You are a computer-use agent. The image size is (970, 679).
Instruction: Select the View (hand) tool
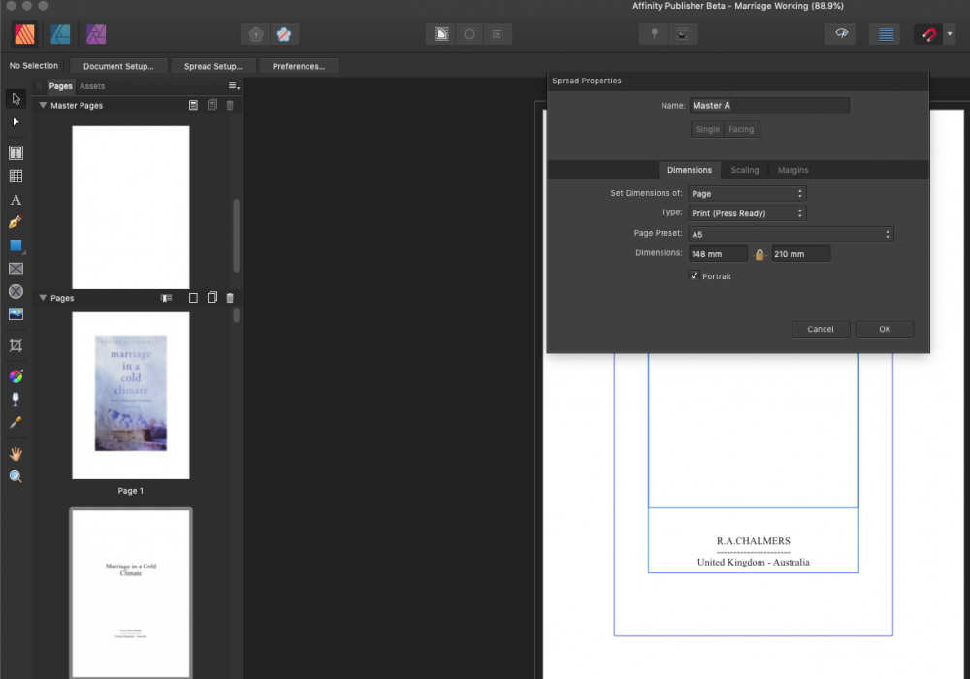(16, 453)
